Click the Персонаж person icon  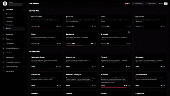point(3,10)
